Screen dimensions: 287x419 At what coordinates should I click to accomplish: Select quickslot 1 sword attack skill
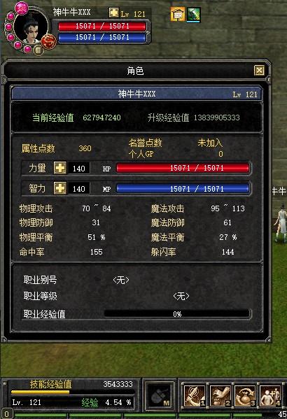(195, 396)
